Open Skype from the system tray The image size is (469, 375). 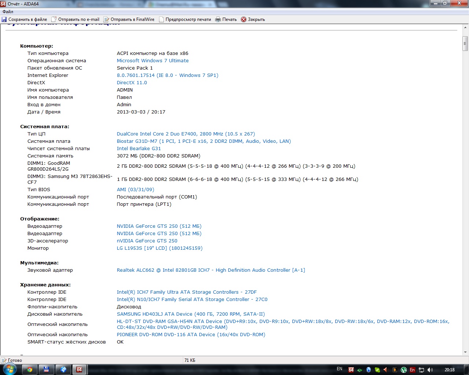click(377, 370)
